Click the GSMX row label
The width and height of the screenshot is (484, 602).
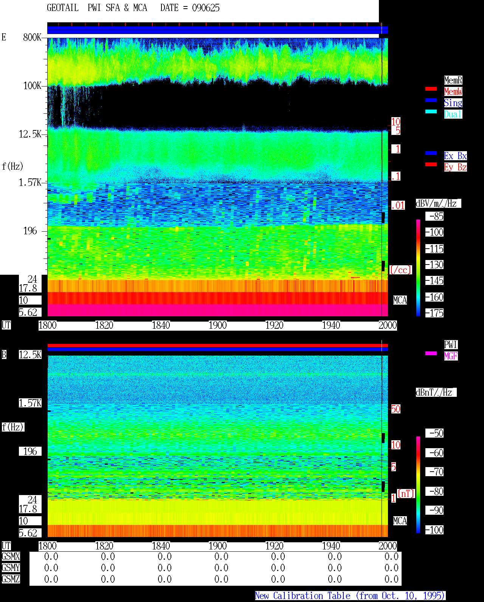pos(11,556)
